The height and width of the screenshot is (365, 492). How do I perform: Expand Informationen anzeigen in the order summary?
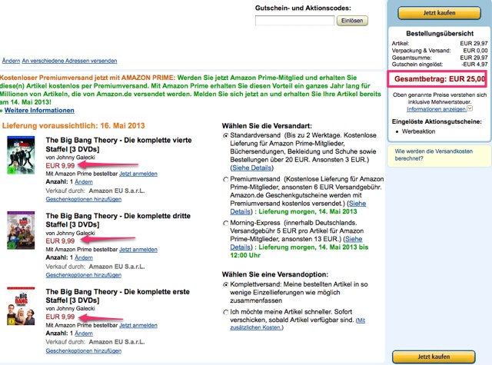click(x=434, y=108)
